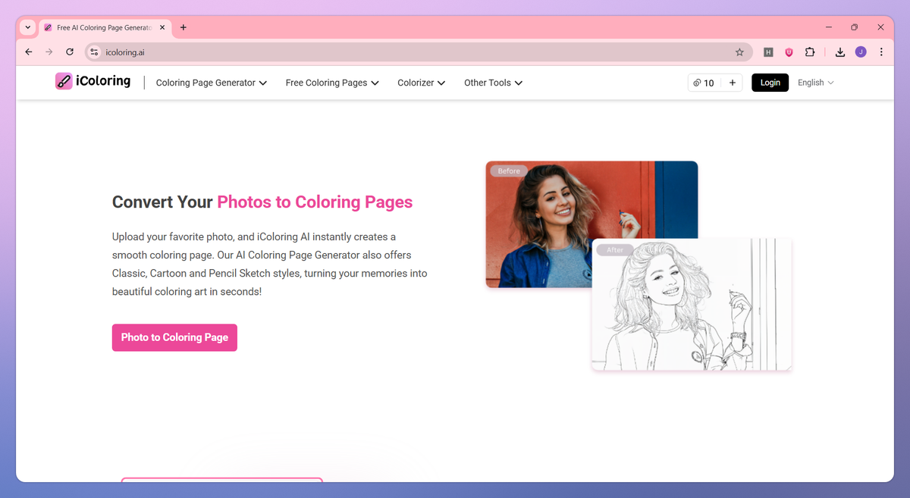This screenshot has height=498, width=910.
Task: Open Chrome three-dot menu
Action: click(881, 52)
